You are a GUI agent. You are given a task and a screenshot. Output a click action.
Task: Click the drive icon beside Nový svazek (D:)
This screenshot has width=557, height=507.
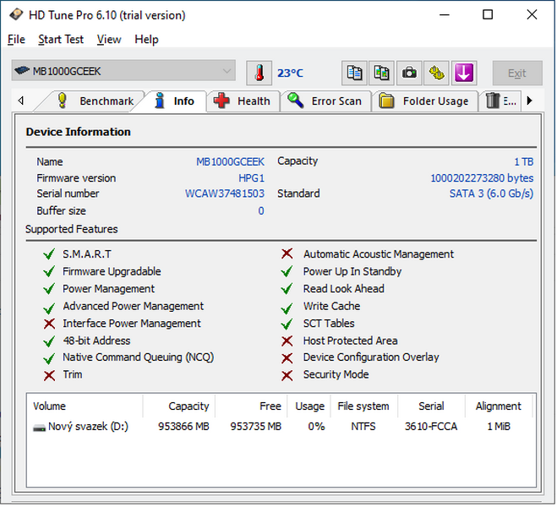39,428
